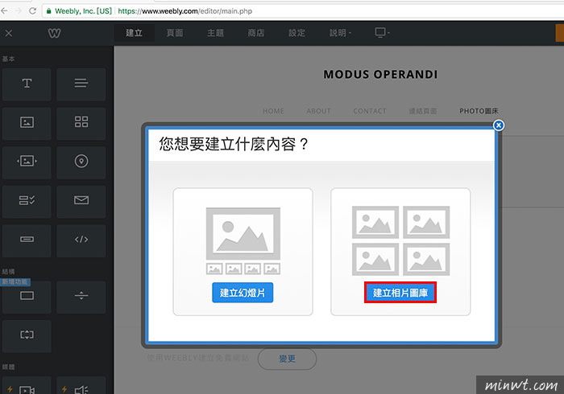Add the Section structure element
This screenshot has width=564, height=394.
click(27, 297)
